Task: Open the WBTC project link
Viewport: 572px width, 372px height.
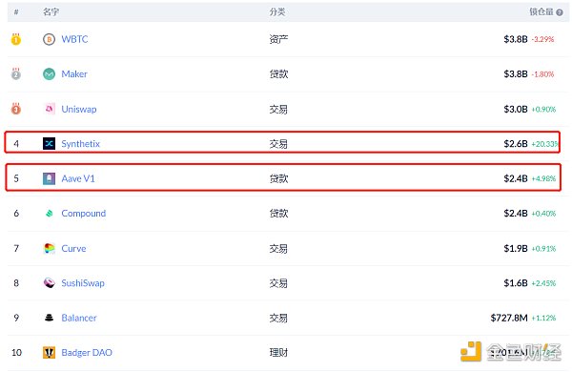Action: (x=74, y=39)
